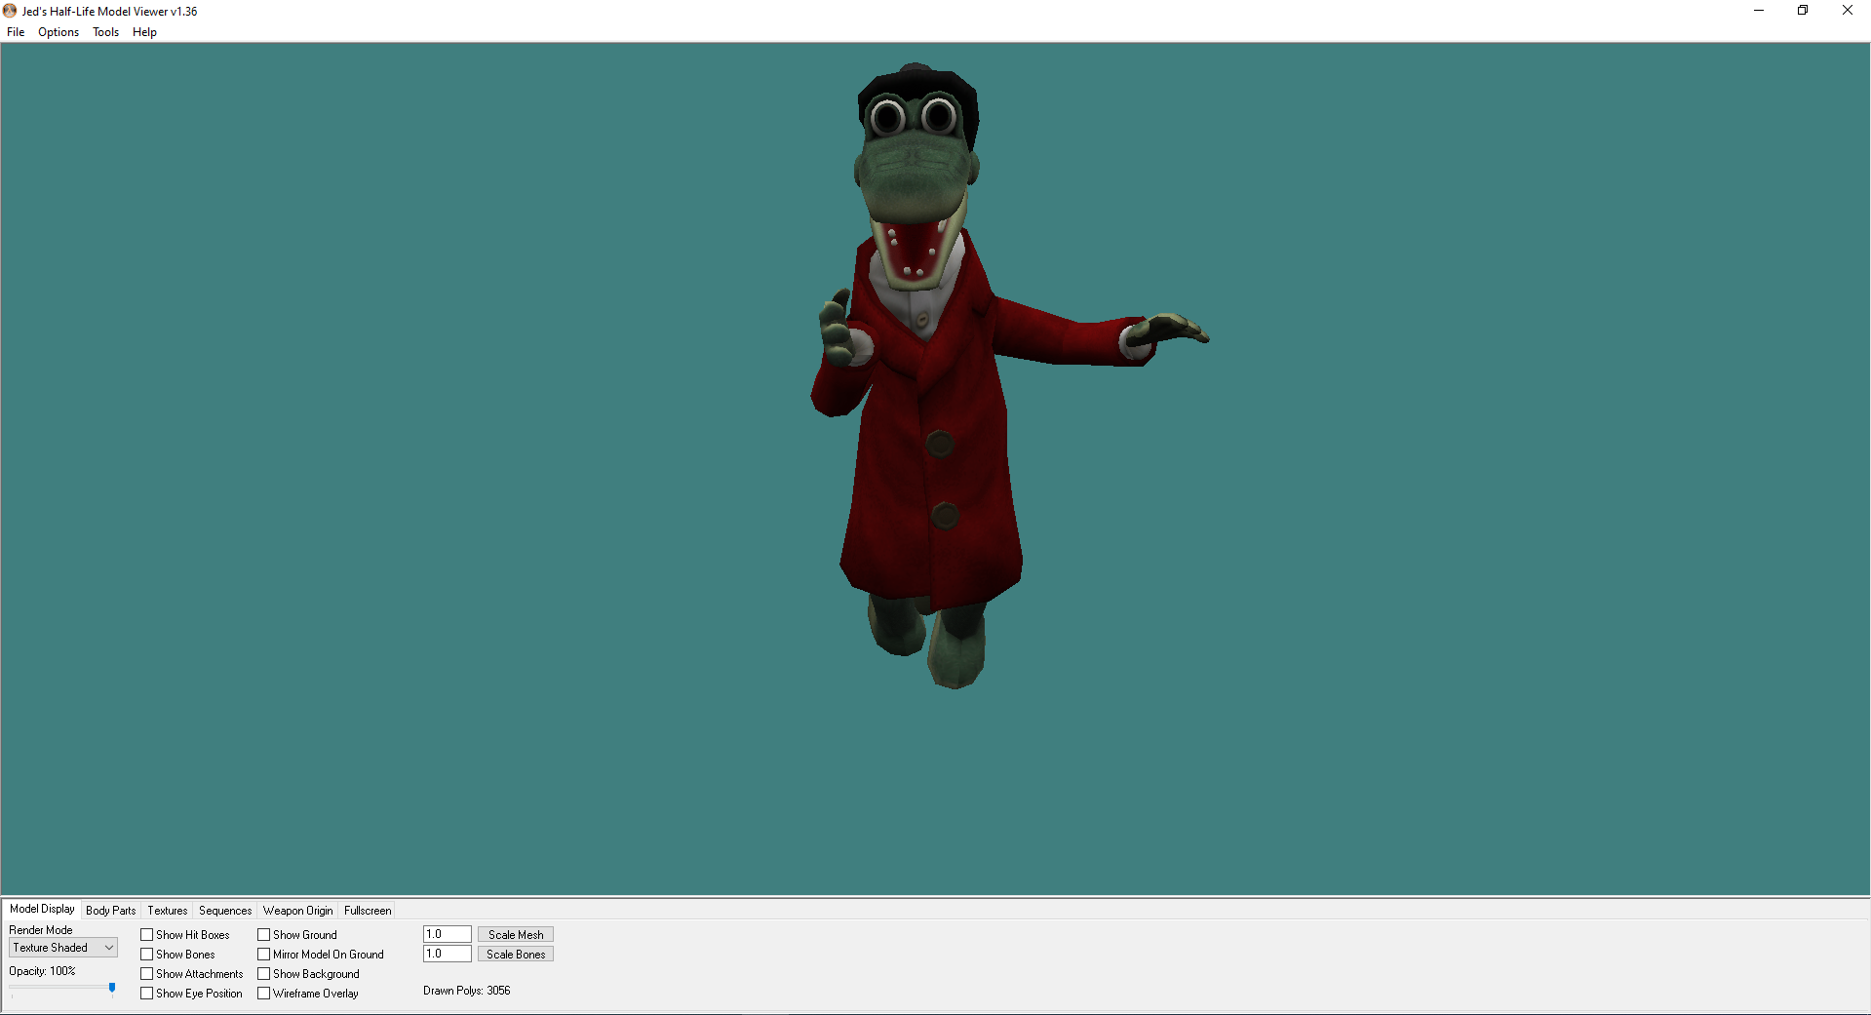Click the Scale Mesh button

coord(516,935)
